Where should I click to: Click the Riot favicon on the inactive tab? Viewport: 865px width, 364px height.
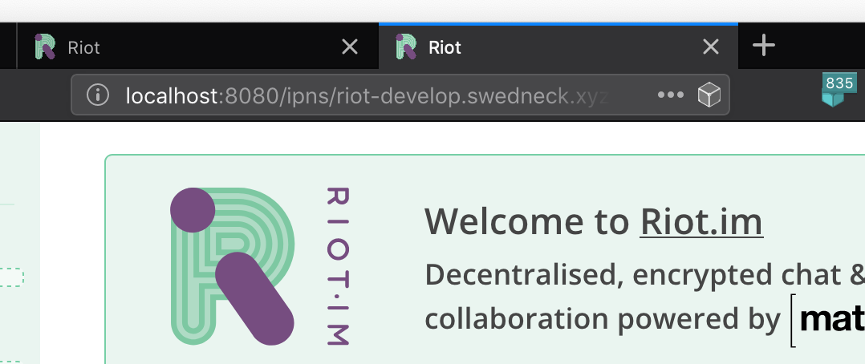(x=45, y=47)
